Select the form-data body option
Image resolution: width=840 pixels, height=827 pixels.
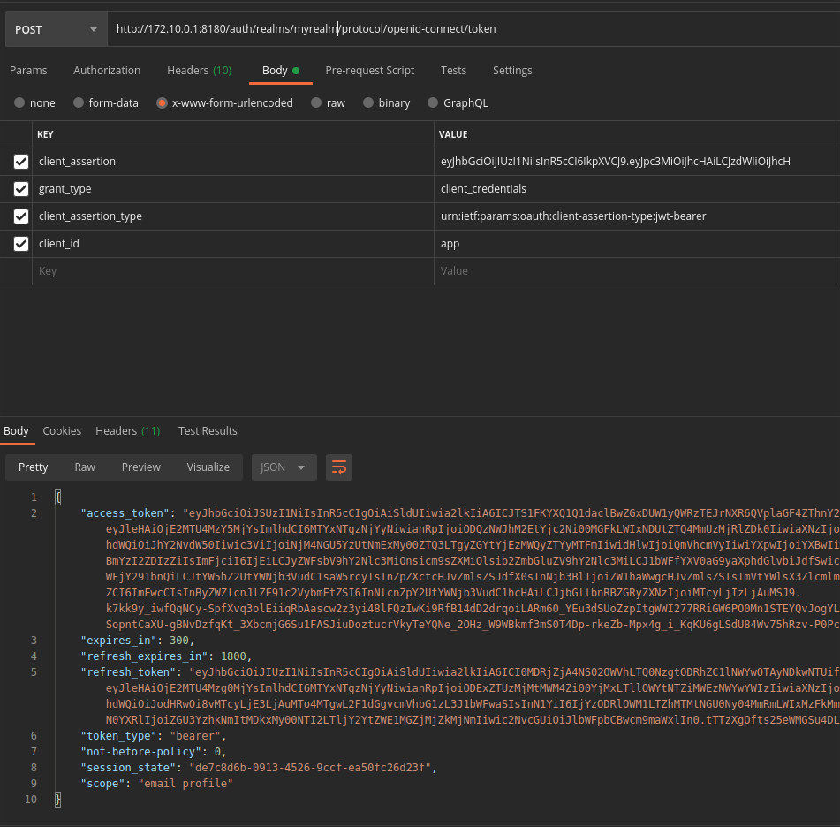pyautogui.click(x=79, y=102)
